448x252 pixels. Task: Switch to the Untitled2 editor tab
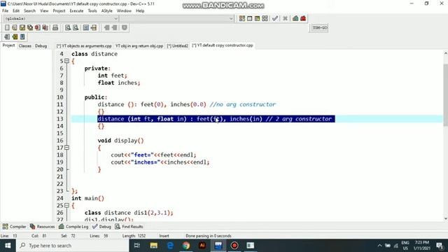(x=177, y=45)
